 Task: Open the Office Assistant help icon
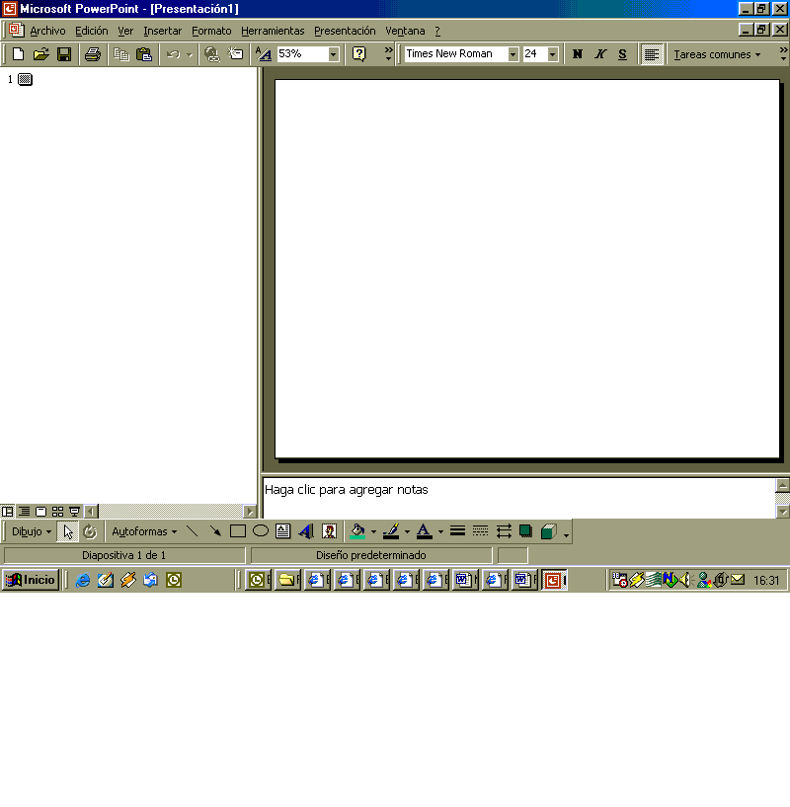[x=359, y=54]
